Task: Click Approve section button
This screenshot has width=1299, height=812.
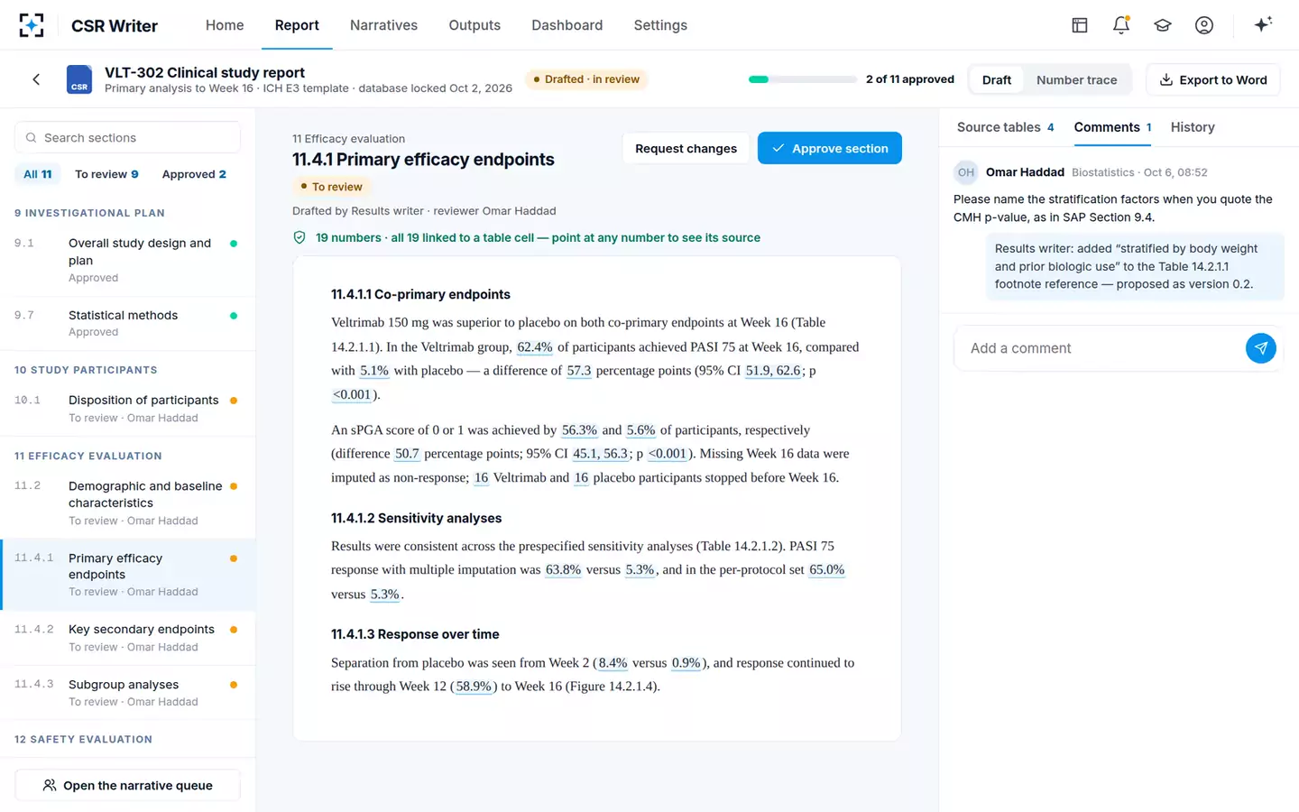Action: [829, 148]
